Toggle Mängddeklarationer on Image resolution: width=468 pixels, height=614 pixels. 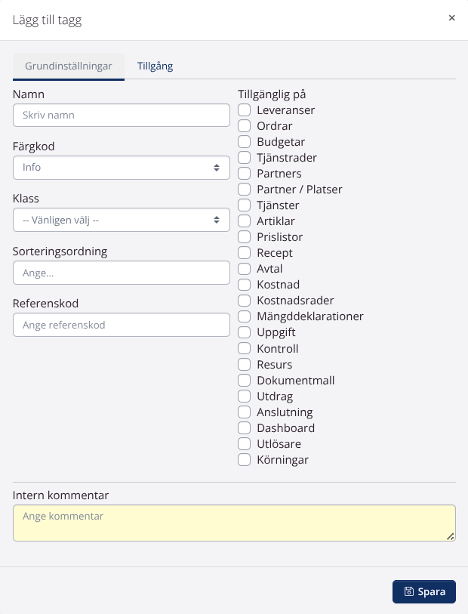(244, 316)
